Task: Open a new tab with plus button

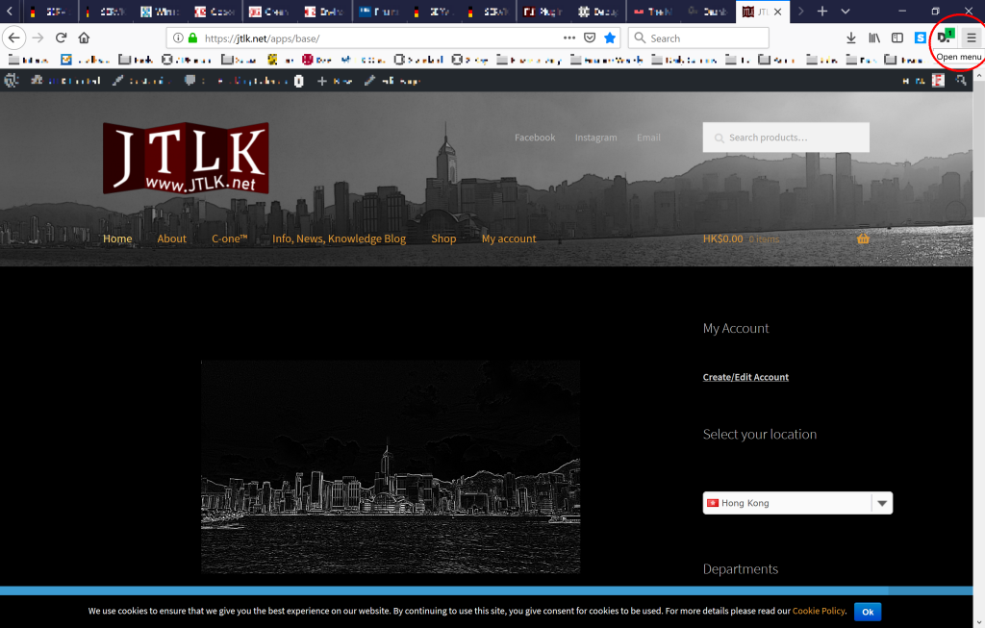Action: (822, 12)
